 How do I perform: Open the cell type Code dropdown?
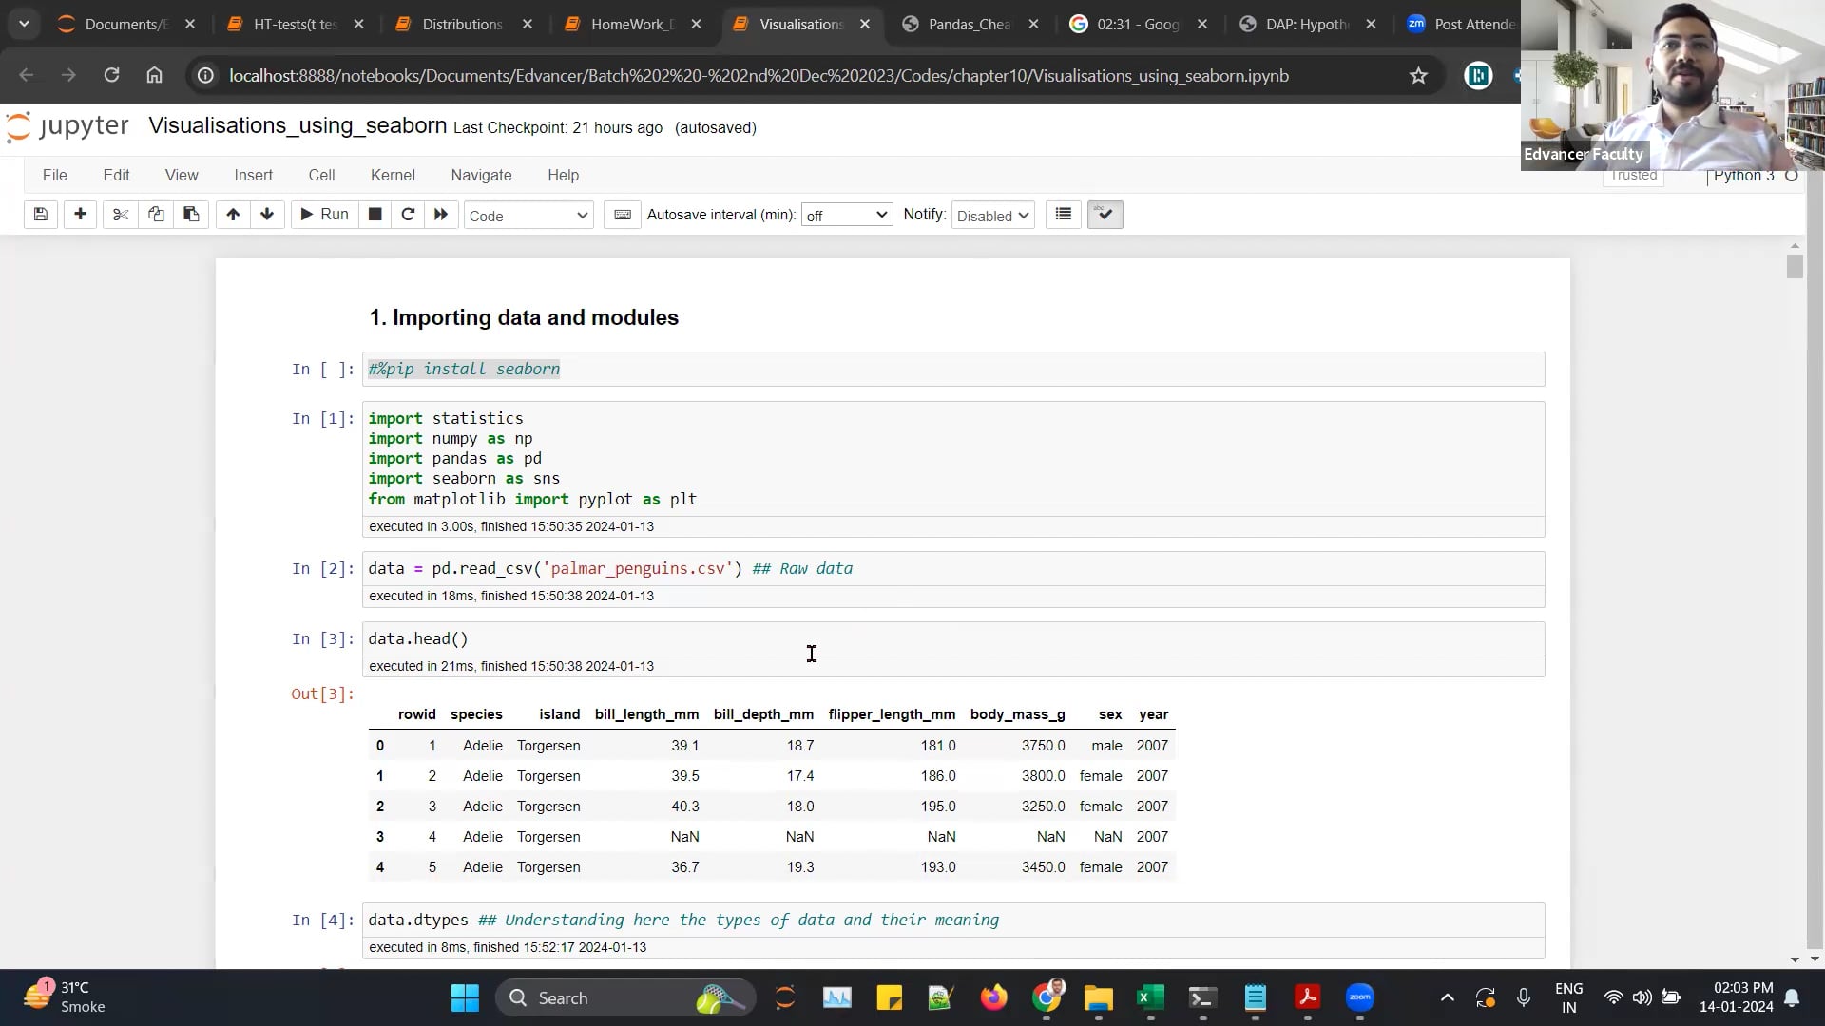(528, 216)
